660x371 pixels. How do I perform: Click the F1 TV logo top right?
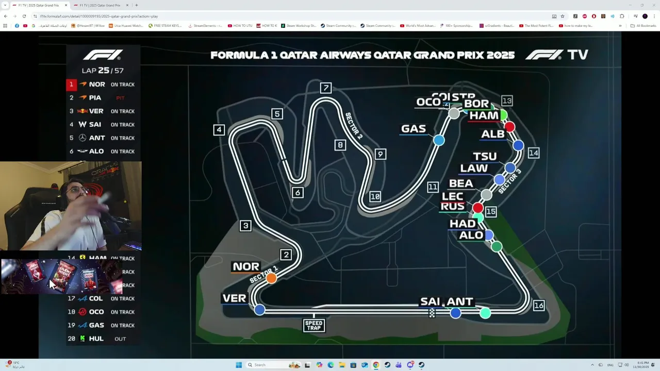(x=557, y=55)
